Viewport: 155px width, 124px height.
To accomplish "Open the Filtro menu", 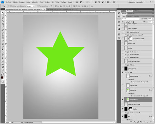I will [41, 2].
